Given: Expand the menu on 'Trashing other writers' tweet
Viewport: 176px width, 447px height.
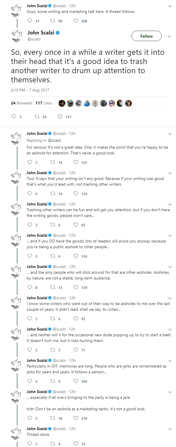Looking at the screenshot, I should (x=170, y=204).
